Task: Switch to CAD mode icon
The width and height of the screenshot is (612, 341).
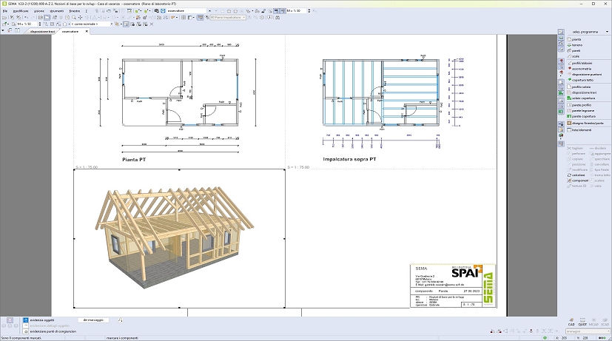Action: 571,322
